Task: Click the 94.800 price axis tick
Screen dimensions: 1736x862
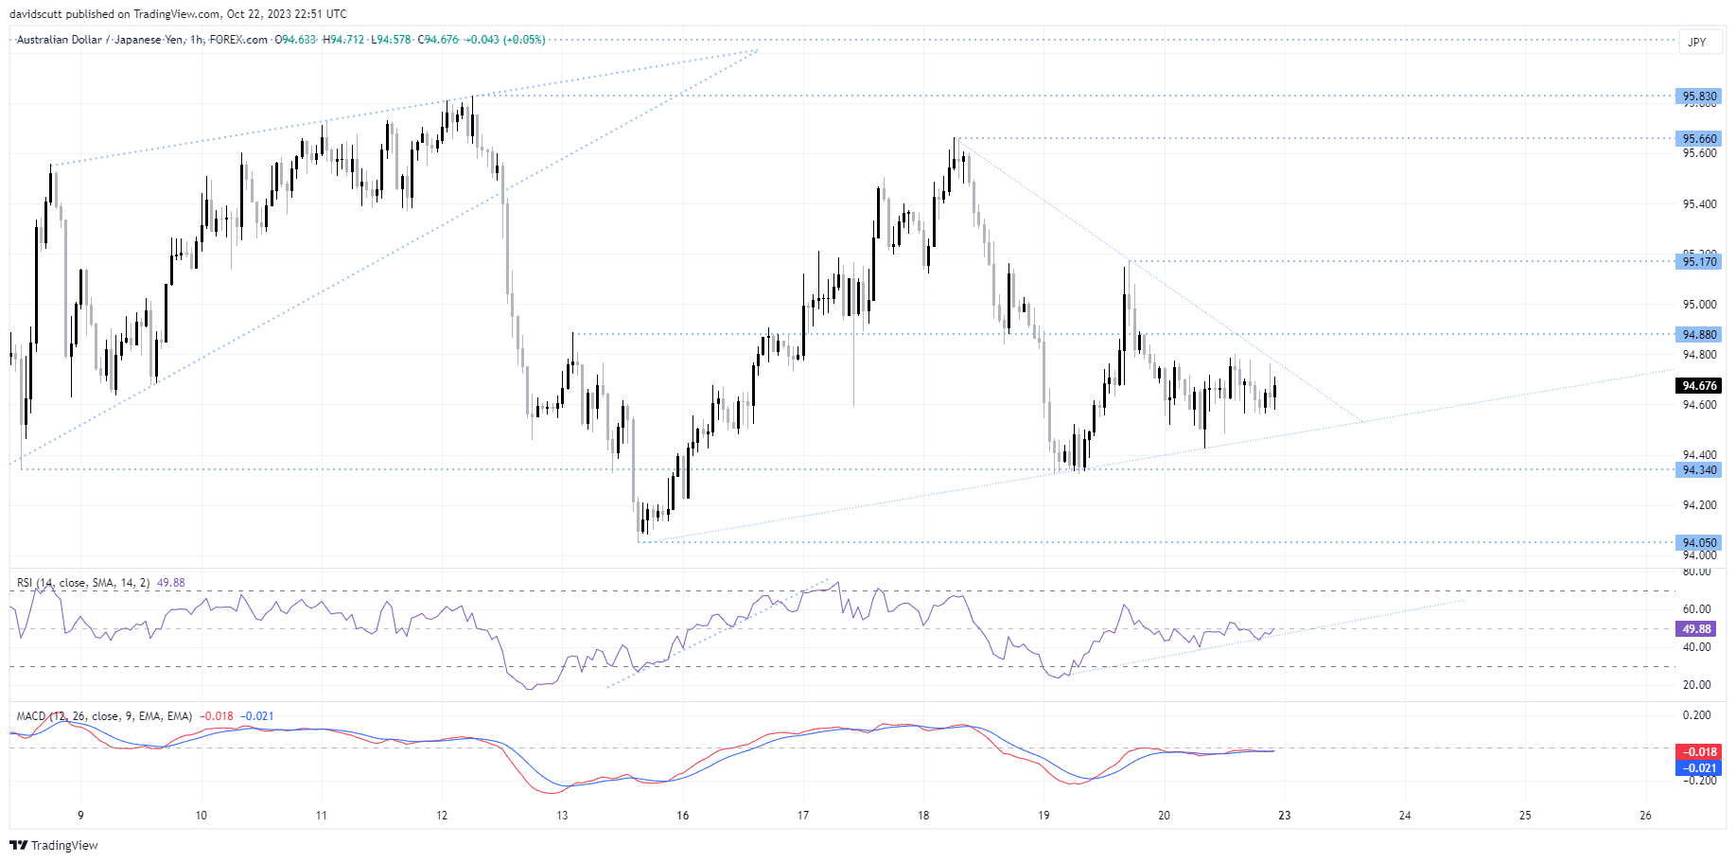Action: tap(1699, 356)
